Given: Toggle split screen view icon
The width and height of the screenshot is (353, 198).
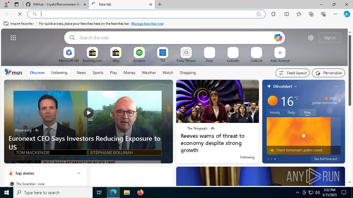Looking at the screenshot, I should click(x=287, y=14).
